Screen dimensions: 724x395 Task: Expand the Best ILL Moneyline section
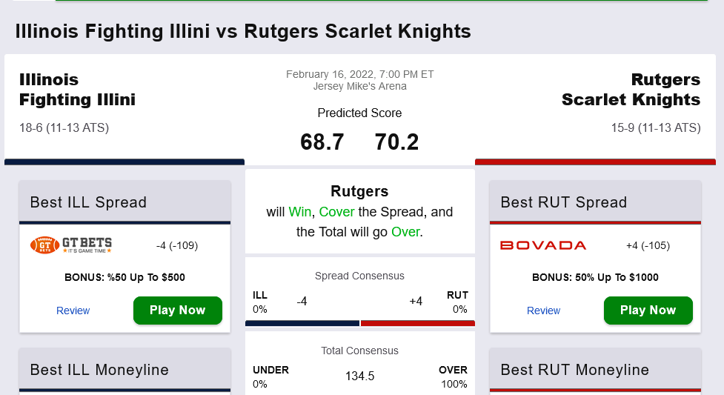pyautogui.click(x=99, y=370)
